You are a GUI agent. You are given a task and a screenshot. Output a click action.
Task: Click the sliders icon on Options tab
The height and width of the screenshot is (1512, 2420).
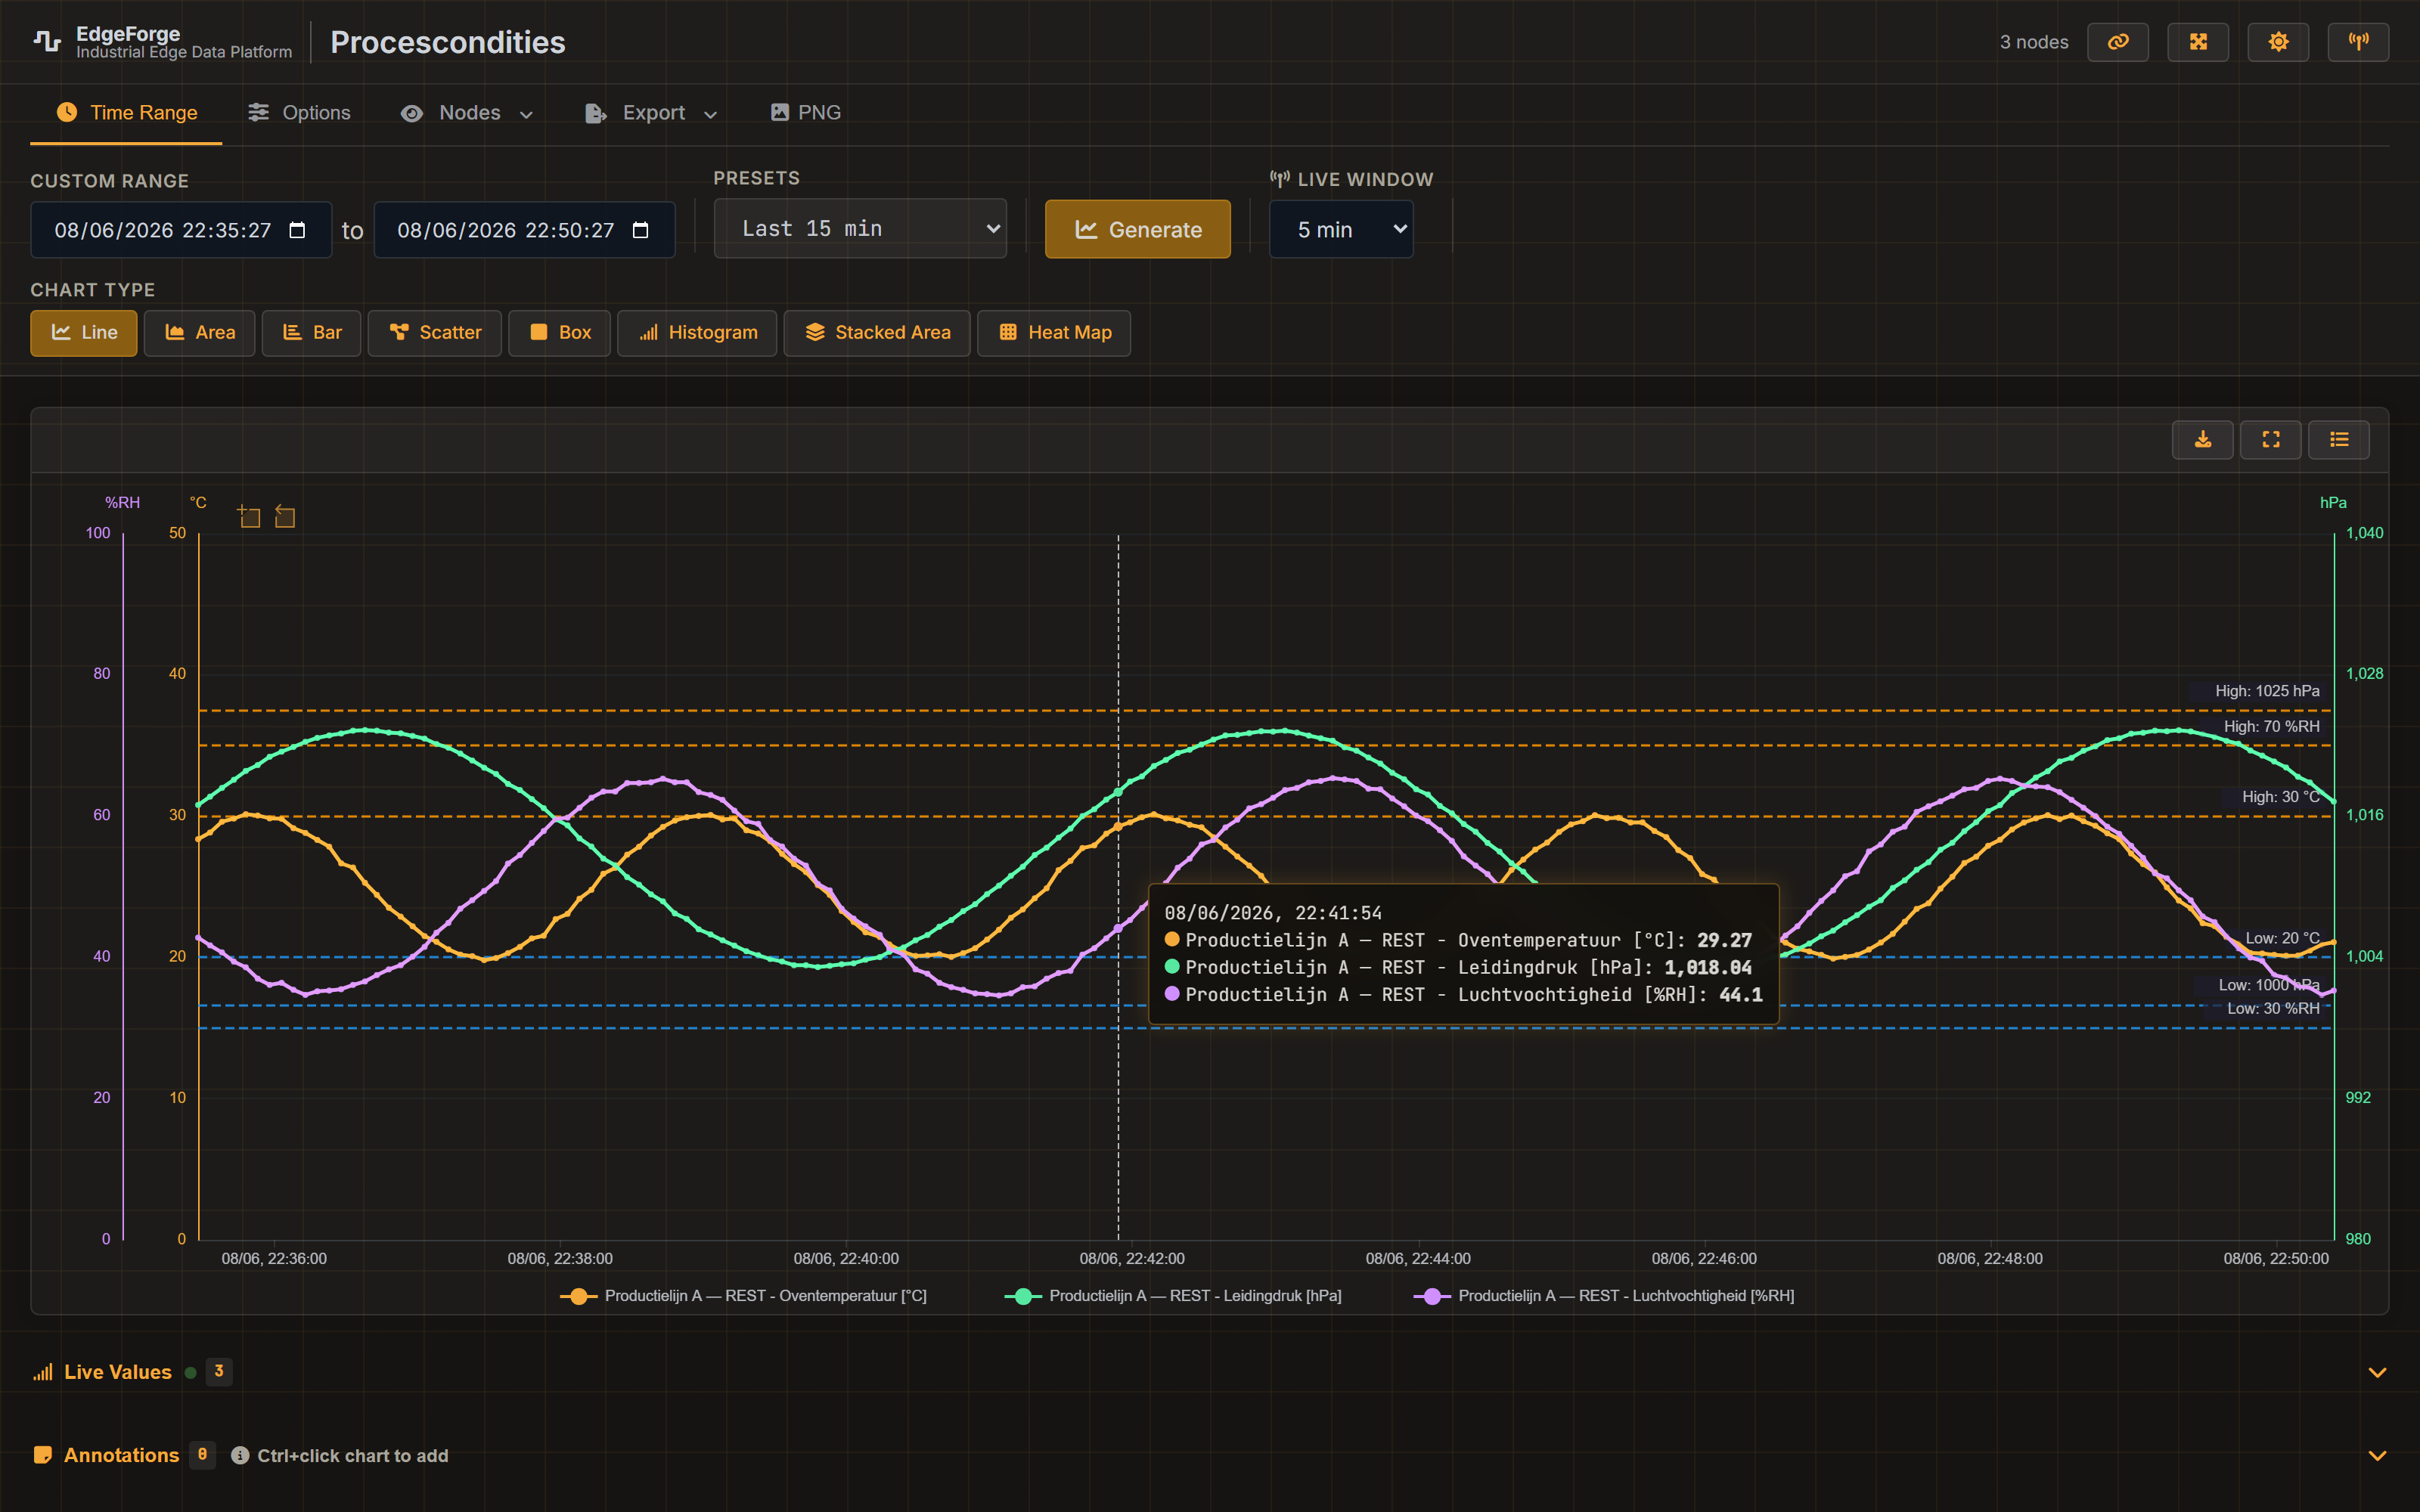click(259, 112)
